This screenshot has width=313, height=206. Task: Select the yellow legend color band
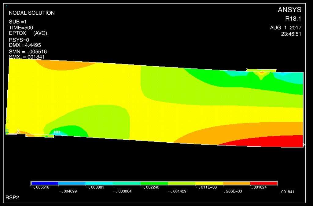(x=209, y=183)
